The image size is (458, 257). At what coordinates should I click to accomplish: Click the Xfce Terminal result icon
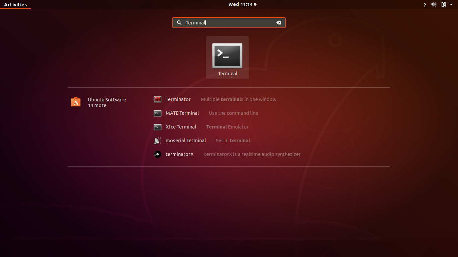pyautogui.click(x=158, y=127)
